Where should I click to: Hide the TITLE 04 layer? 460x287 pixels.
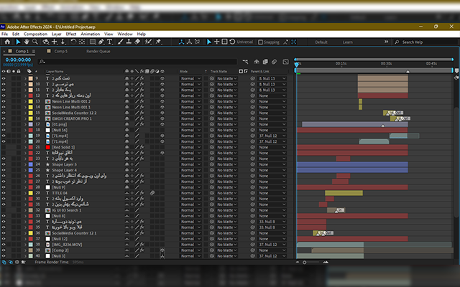(4, 193)
